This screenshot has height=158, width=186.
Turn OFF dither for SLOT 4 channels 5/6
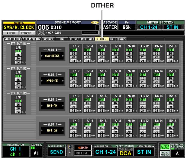[x=101, y=124]
